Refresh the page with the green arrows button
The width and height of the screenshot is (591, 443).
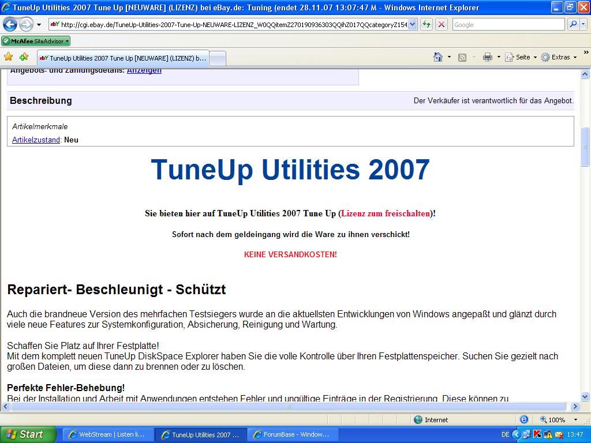427,25
